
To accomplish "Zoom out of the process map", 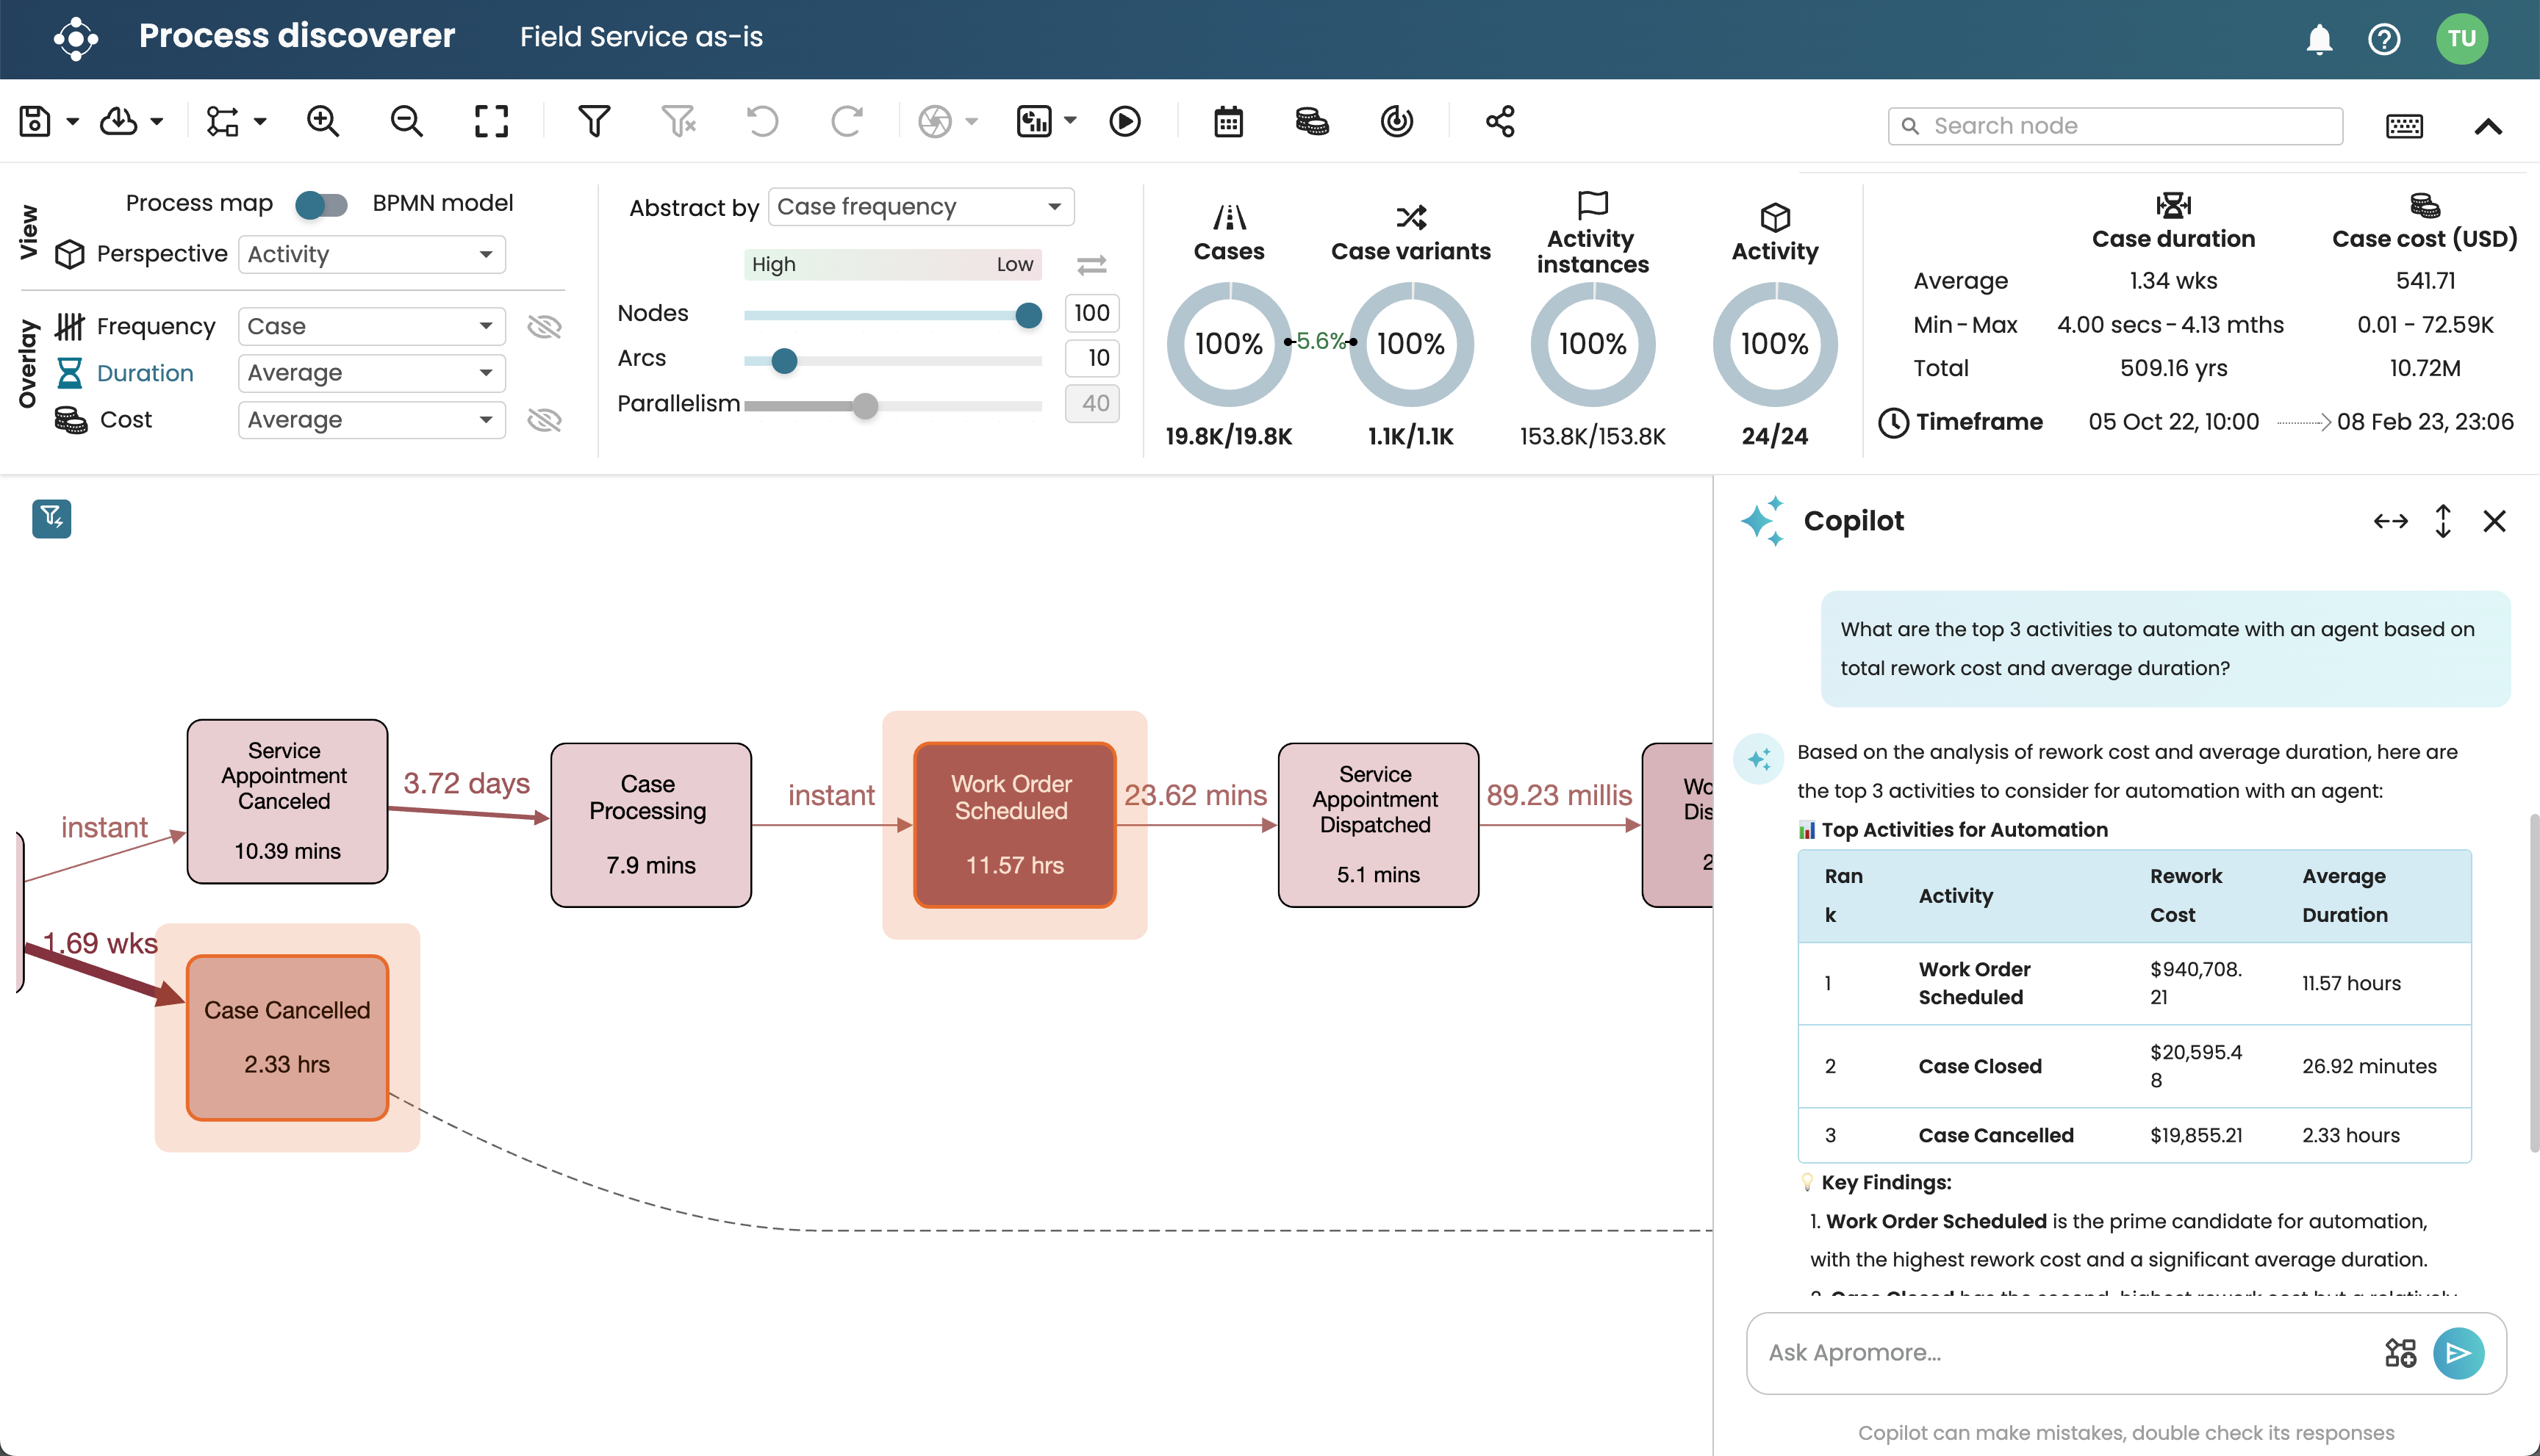I will tap(406, 122).
